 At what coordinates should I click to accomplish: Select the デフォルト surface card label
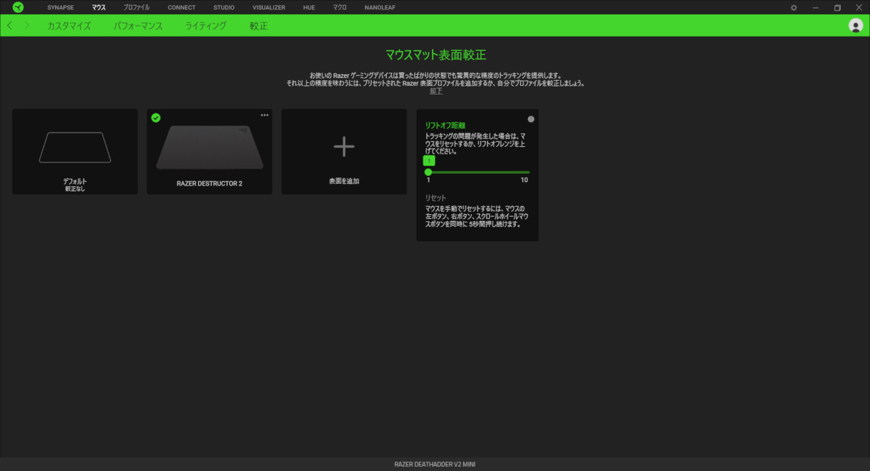click(x=75, y=181)
